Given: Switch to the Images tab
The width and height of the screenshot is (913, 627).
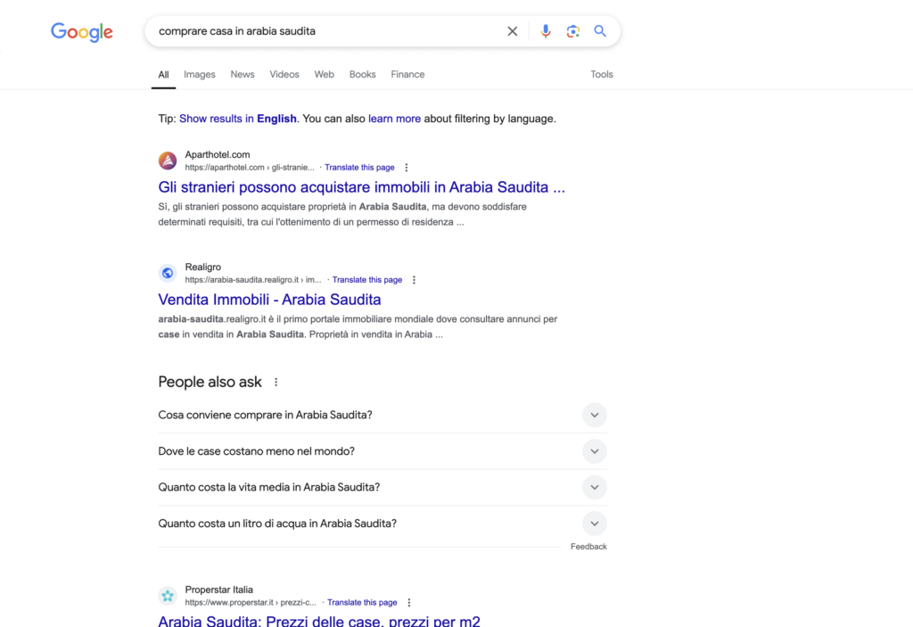Looking at the screenshot, I should pos(200,75).
